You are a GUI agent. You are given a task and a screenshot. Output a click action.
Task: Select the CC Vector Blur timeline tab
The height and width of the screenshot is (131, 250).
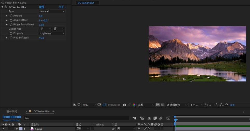pos(41,111)
